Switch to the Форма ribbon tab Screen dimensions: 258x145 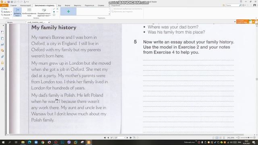[67, 5]
